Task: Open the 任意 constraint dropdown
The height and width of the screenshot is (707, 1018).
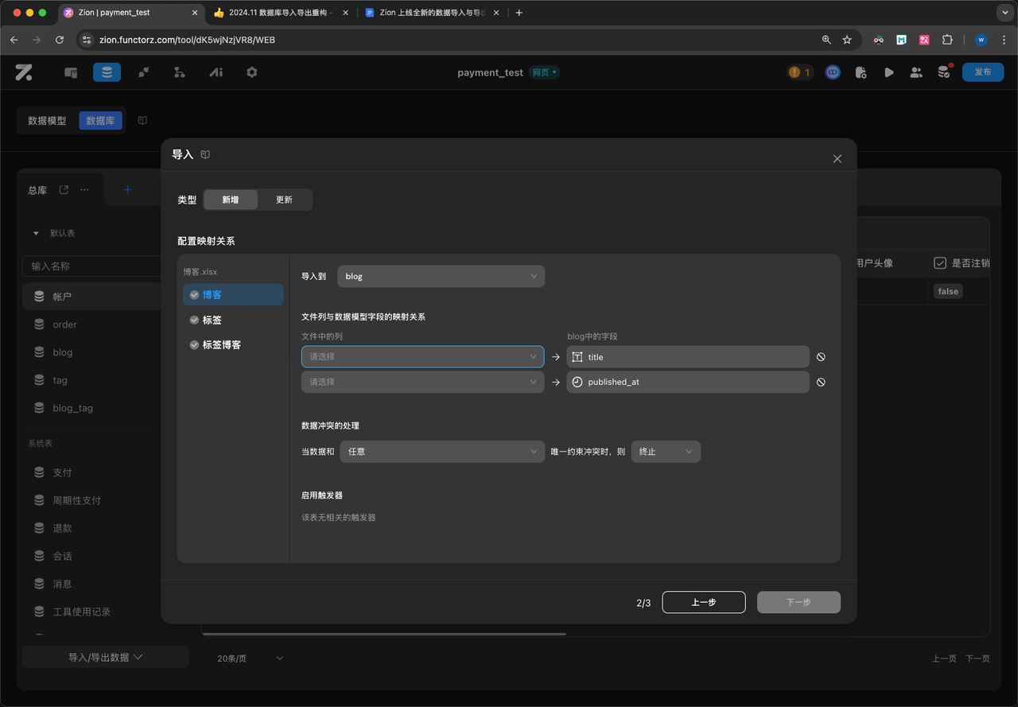Action: click(x=441, y=452)
